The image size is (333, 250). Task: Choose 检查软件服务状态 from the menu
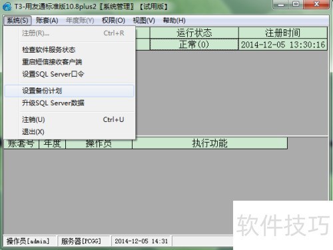point(69,49)
